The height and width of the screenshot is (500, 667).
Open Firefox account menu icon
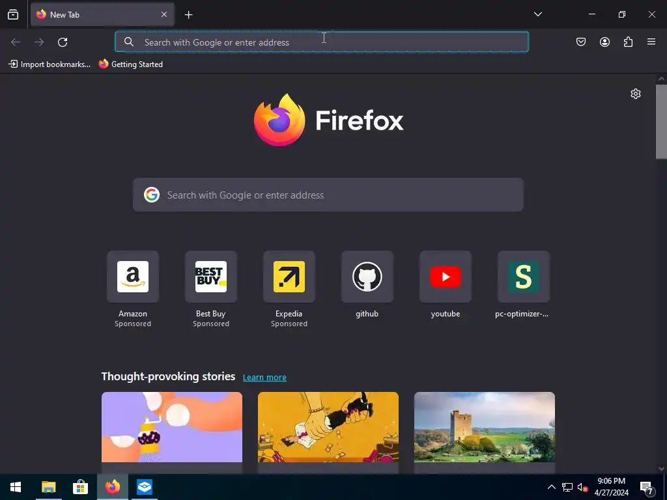[604, 42]
